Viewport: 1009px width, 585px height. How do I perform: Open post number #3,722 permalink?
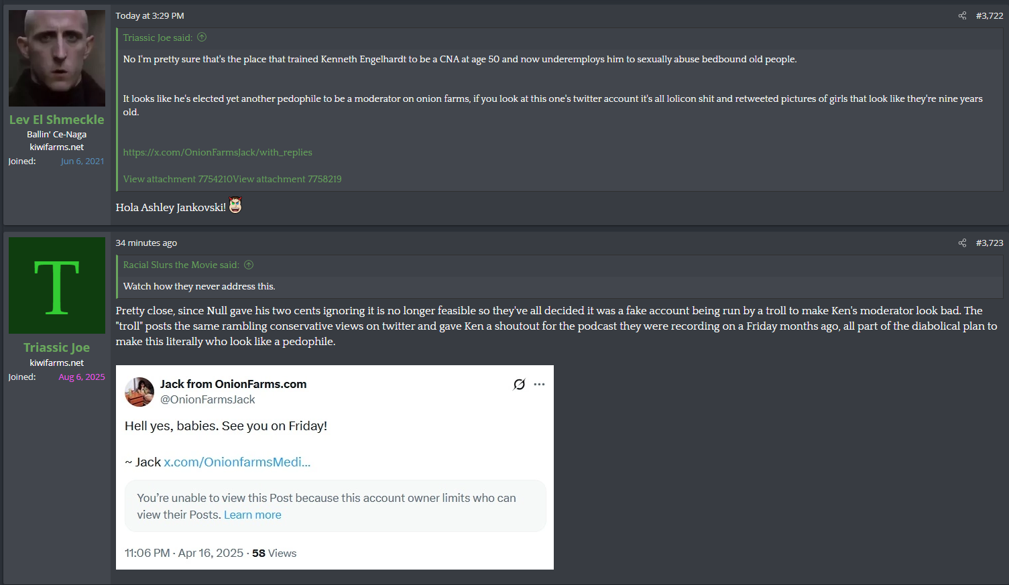click(990, 15)
